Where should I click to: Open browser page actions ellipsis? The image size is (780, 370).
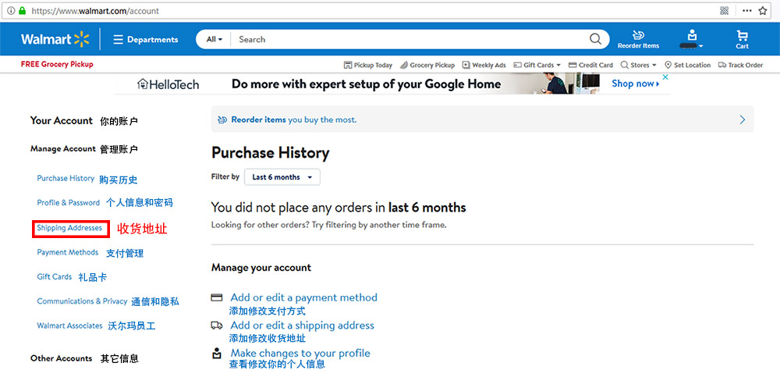click(x=746, y=10)
